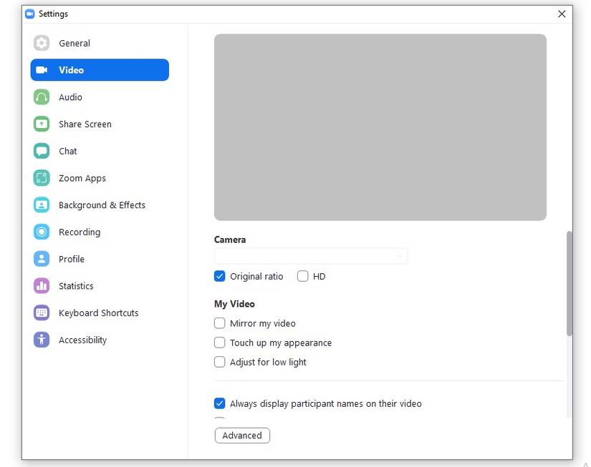
Task: Open Background & Effects icon
Action: [42, 205]
